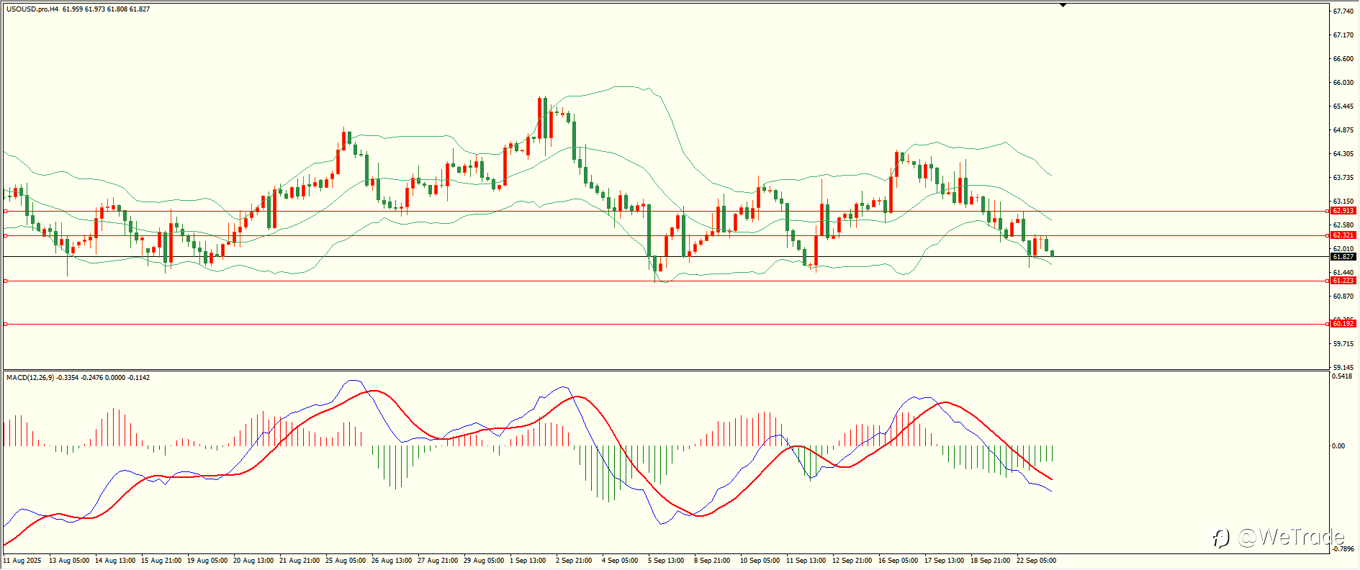The width and height of the screenshot is (1360, 570).
Task: Select the red 61.223 line's left handle
Action: 5,281
